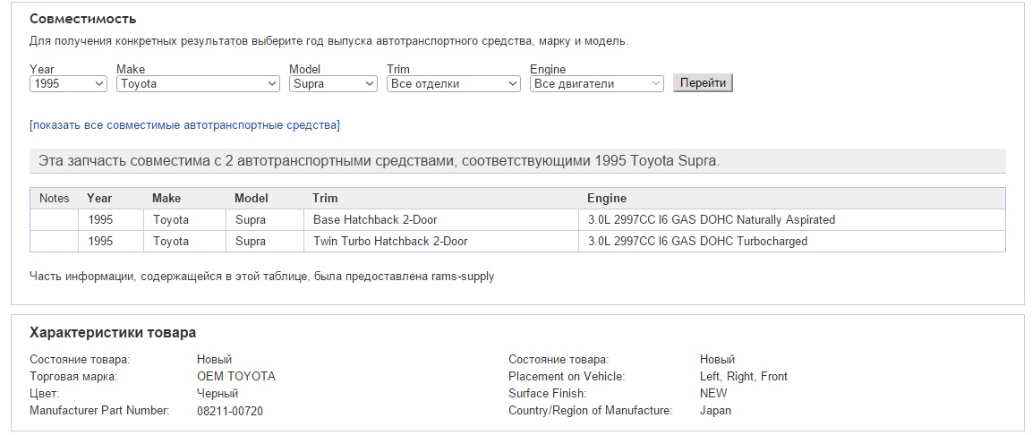Select the Twin Turbo Hatchback 2-Door cell
The image size is (1032, 435).
[390, 241]
